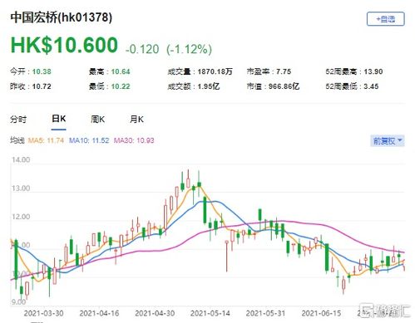Click the 市盈率 value 7.75
This screenshot has width=415, height=323.
tap(284, 71)
